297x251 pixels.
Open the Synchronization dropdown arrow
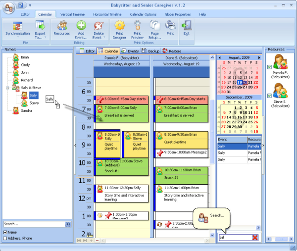coord(18,38)
